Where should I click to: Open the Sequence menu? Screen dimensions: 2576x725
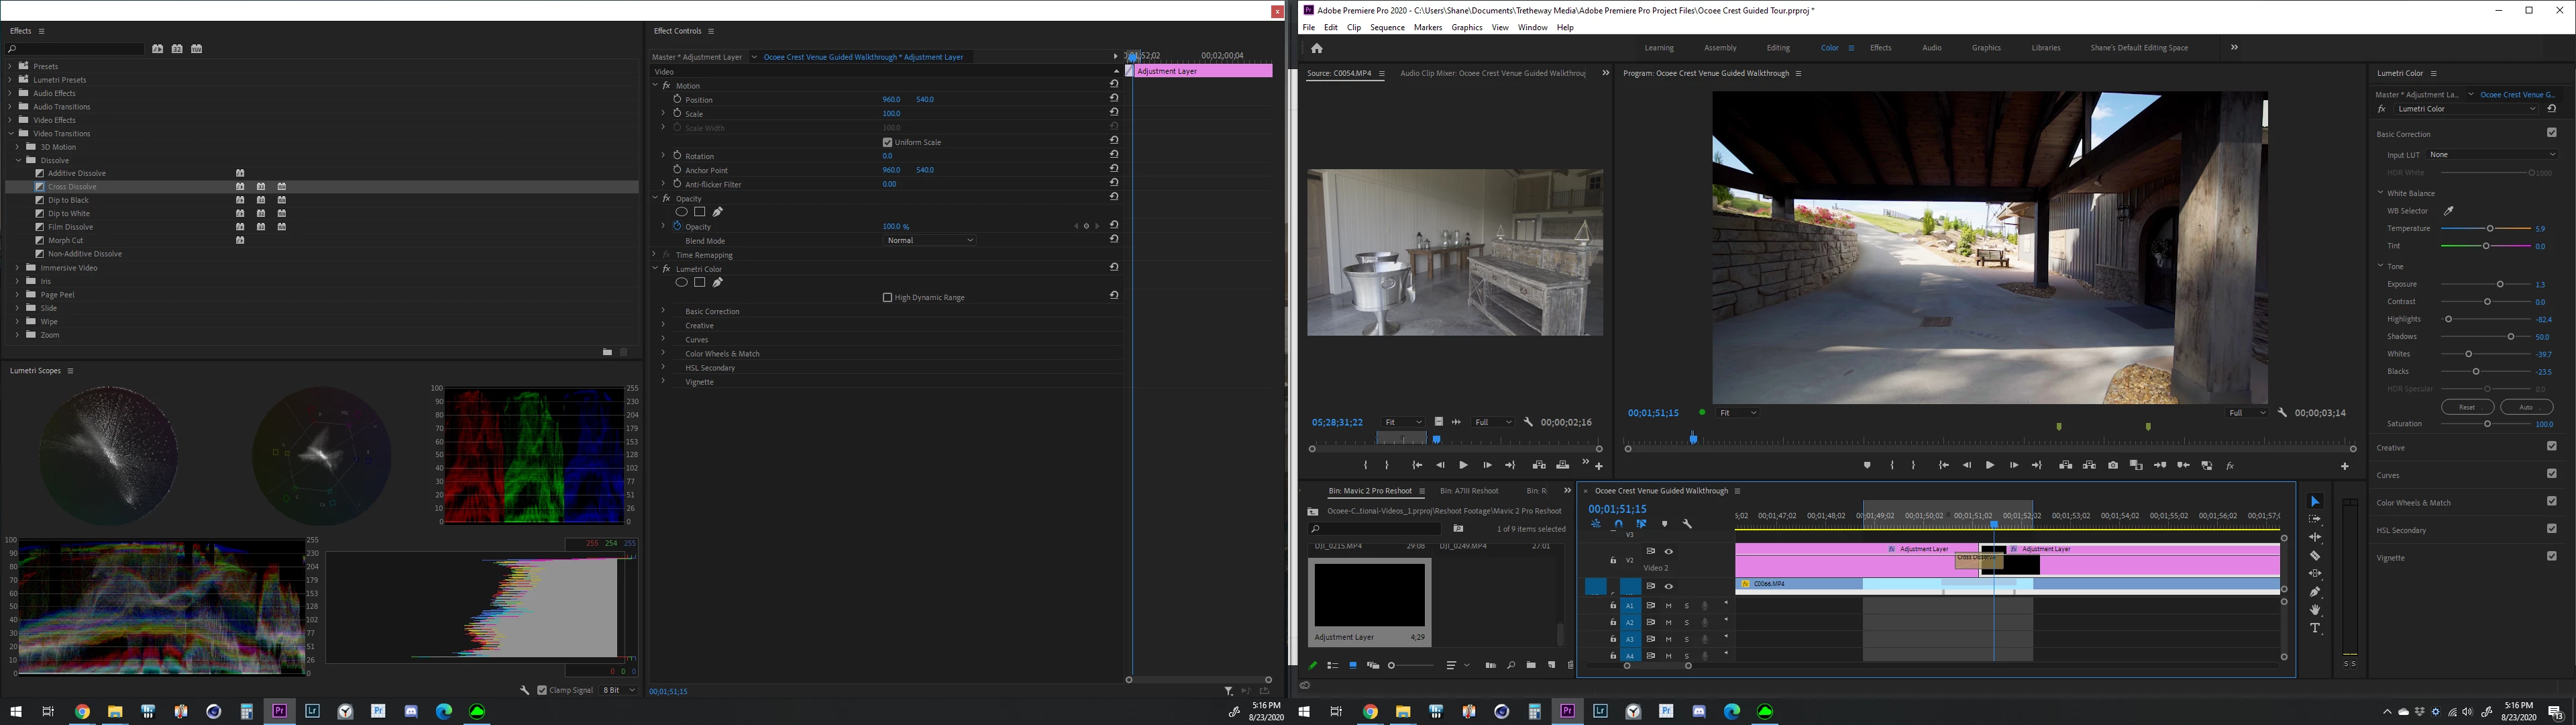(1387, 27)
